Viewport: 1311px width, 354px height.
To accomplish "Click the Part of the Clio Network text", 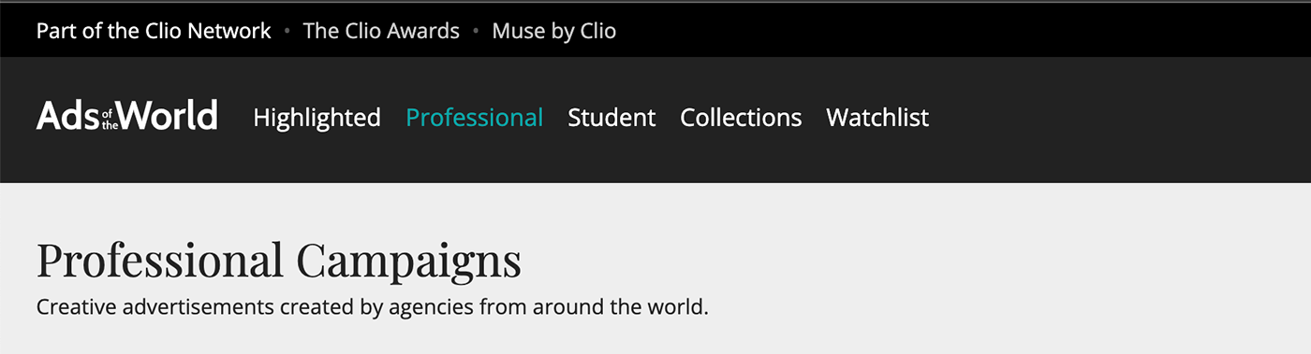I will pos(154,31).
